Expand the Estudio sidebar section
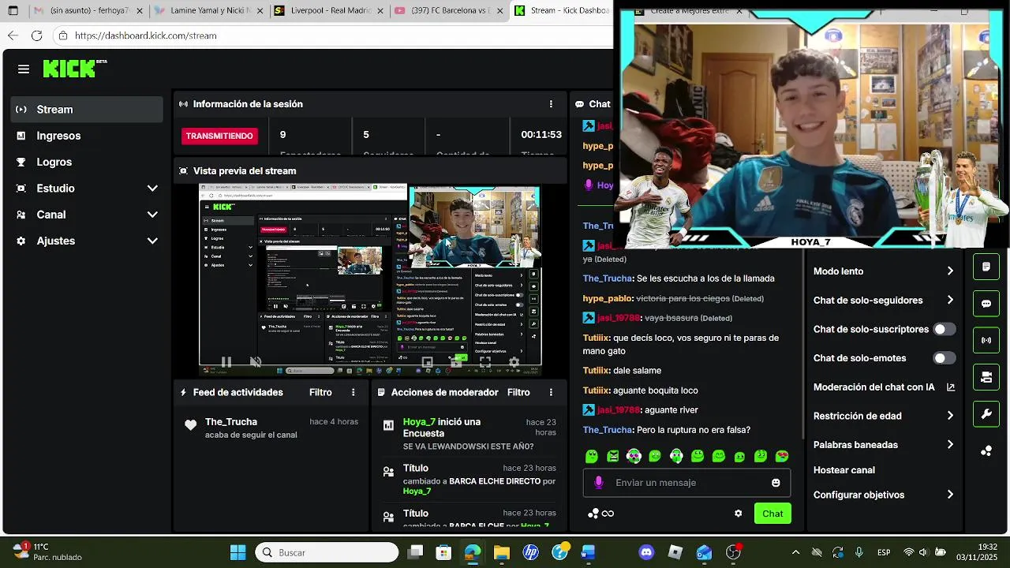 point(87,189)
